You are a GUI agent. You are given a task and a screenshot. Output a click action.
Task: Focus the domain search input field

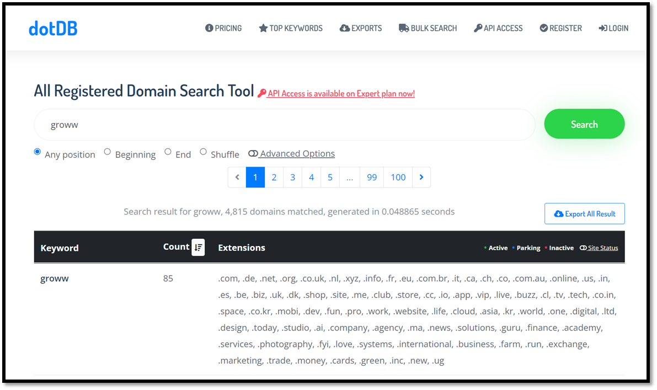pos(285,125)
